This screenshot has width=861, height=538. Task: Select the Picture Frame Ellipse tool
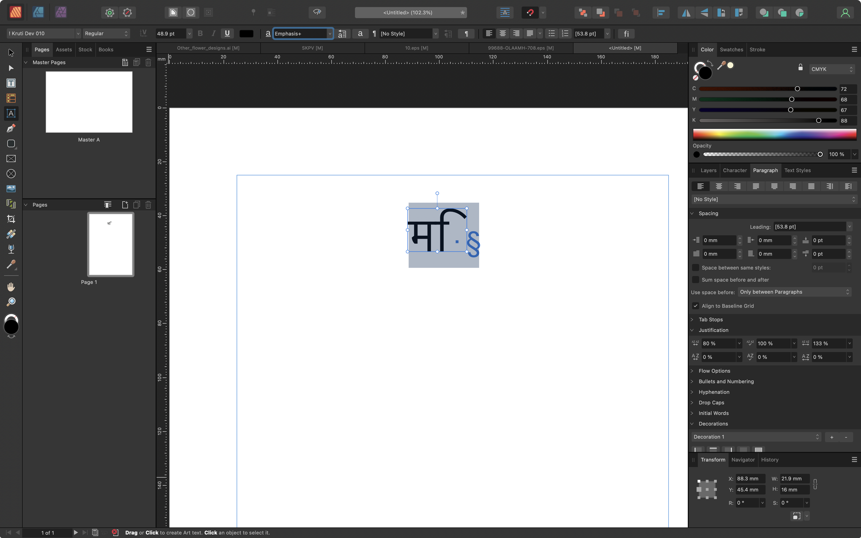(x=11, y=174)
